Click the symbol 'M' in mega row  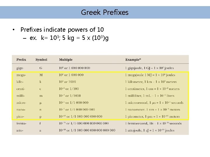(41, 75)
